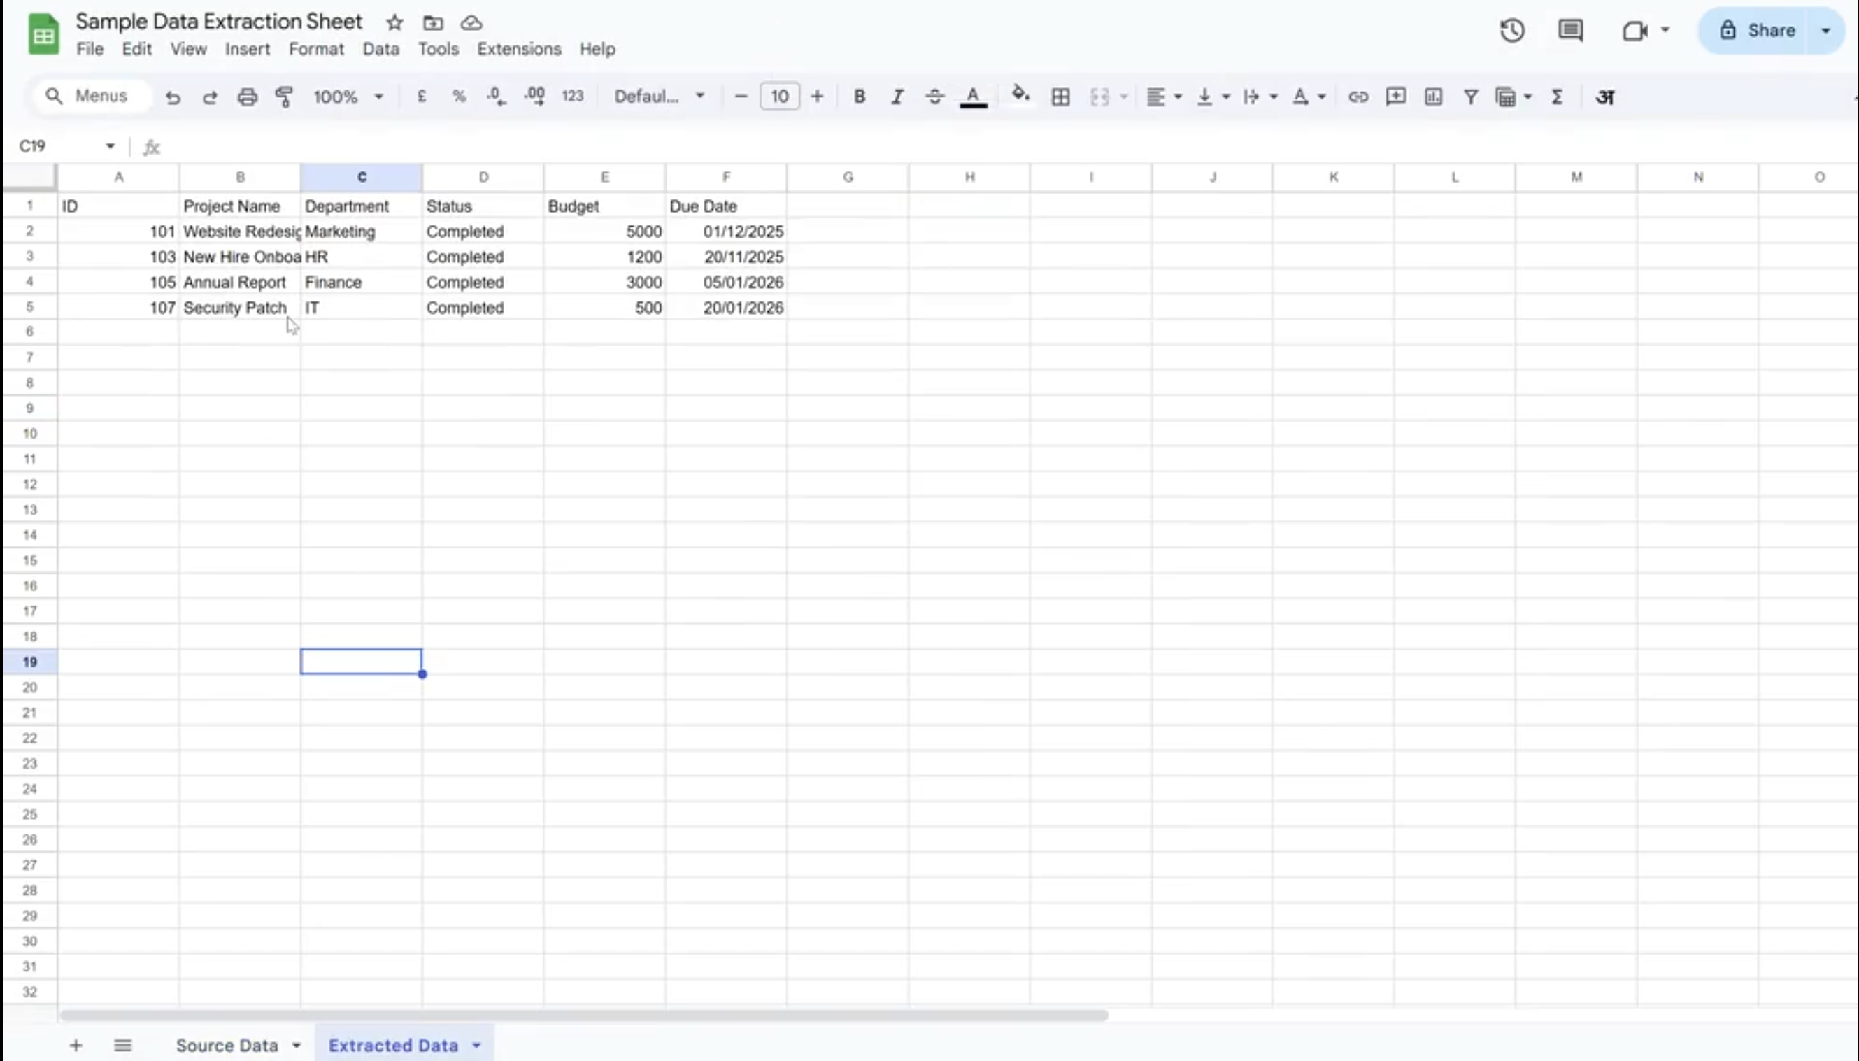
Task: Open the Insert link tool
Action: [1358, 97]
